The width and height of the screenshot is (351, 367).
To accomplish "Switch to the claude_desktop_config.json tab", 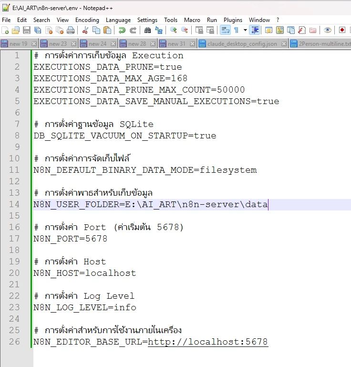I will (x=242, y=43).
